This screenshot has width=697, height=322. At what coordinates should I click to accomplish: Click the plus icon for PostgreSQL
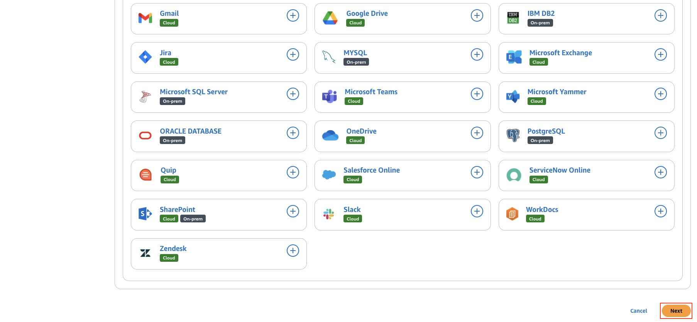(661, 133)
